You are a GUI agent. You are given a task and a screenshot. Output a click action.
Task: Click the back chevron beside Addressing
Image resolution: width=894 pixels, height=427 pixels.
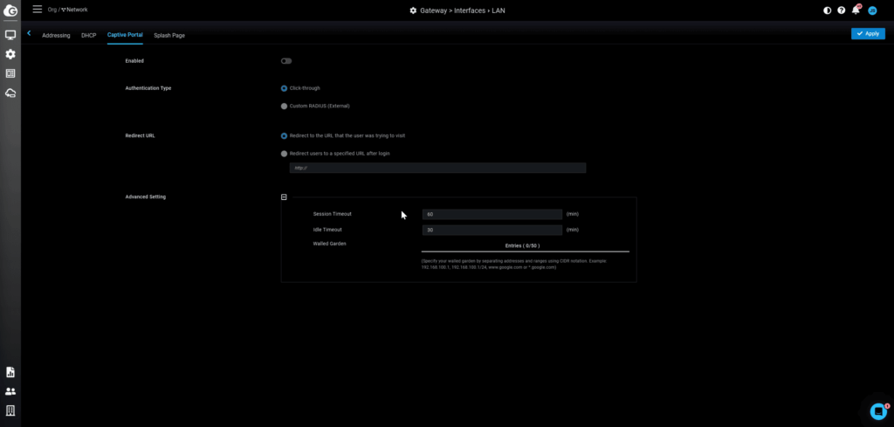pos(29,33)
